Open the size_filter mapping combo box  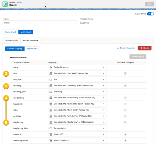click(77, 80)
